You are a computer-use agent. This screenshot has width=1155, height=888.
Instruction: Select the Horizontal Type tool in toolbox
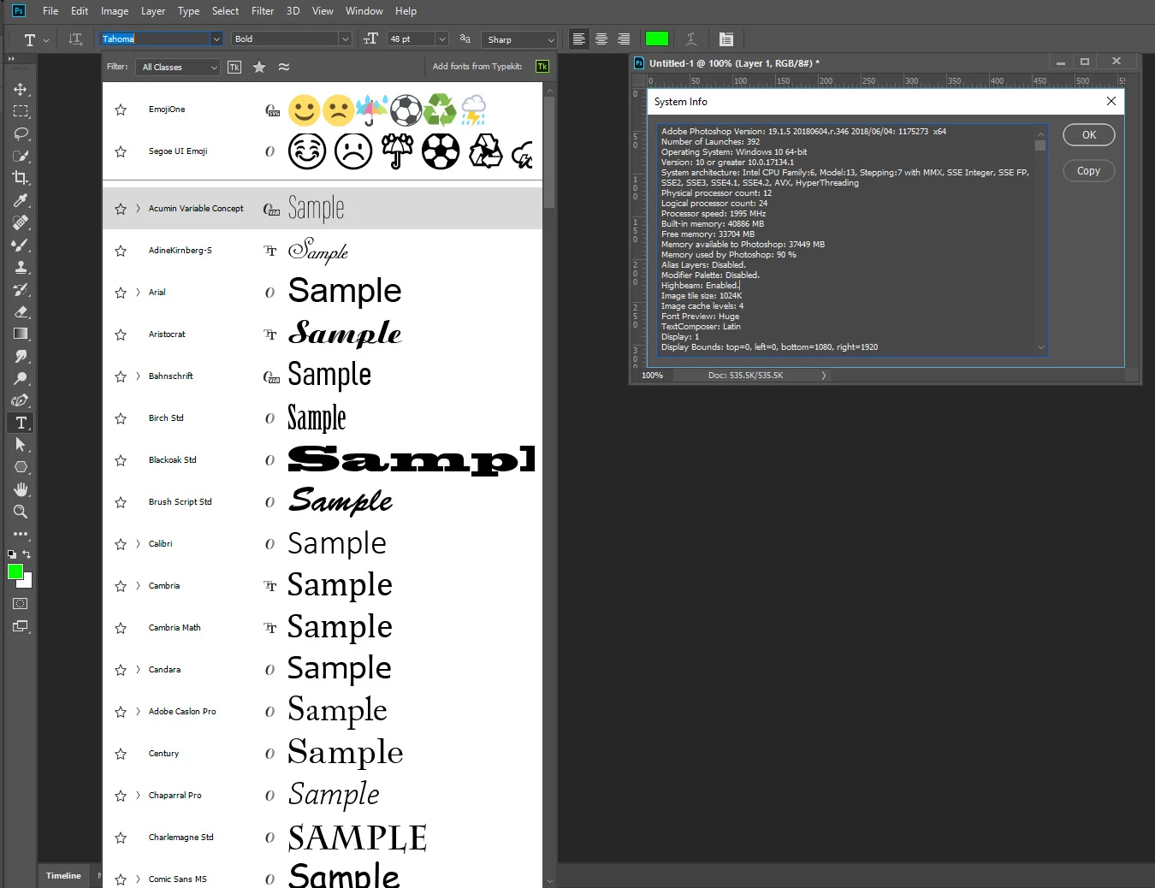pyautogui.click(x=21, y=423)
